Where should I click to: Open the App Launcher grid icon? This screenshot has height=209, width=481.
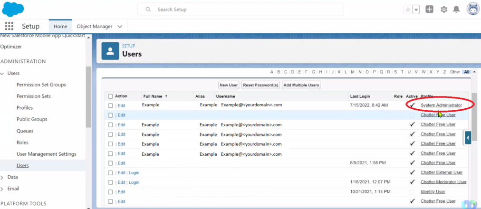[9, 26]
